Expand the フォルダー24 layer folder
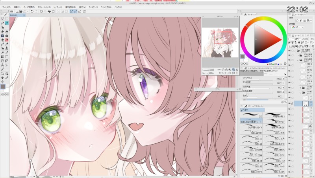This screenshot has width=315, height=178. coord(298,55)
